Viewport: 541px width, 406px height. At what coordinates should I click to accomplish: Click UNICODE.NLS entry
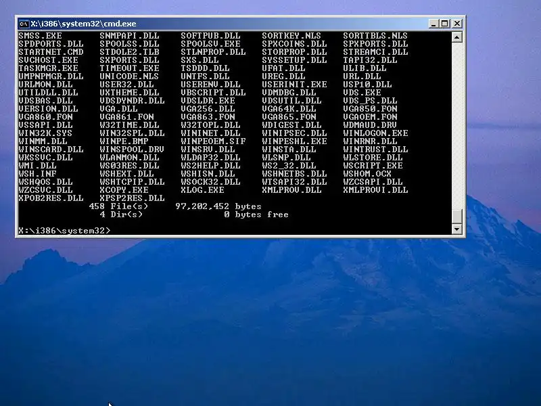click(x=129, y=76)
